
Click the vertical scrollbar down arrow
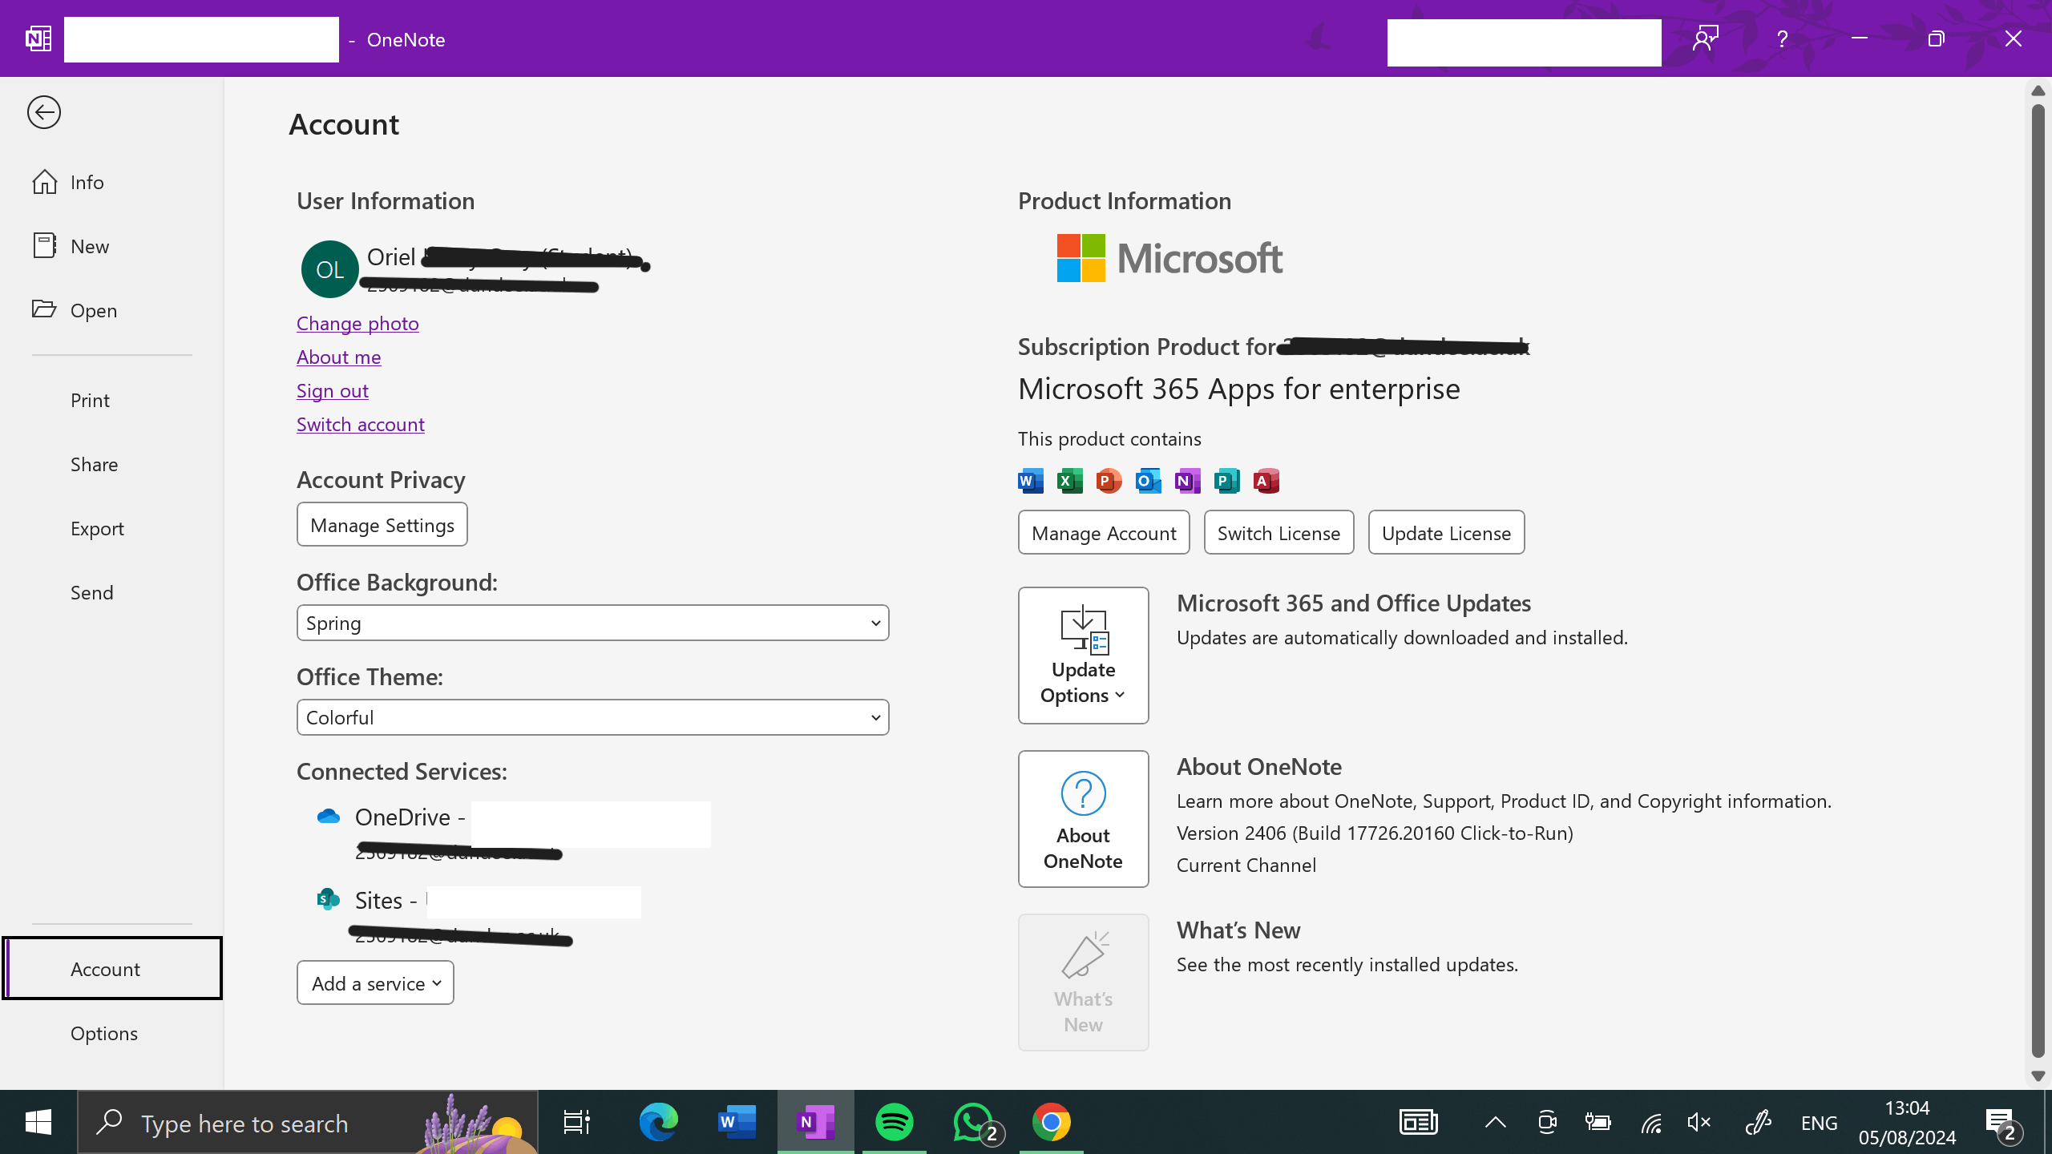tap(2038, 1076)
